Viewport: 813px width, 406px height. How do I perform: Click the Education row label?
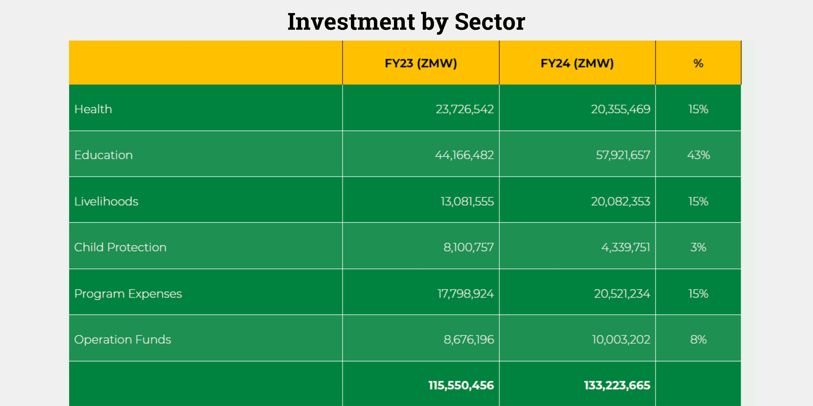pos(103,155)
